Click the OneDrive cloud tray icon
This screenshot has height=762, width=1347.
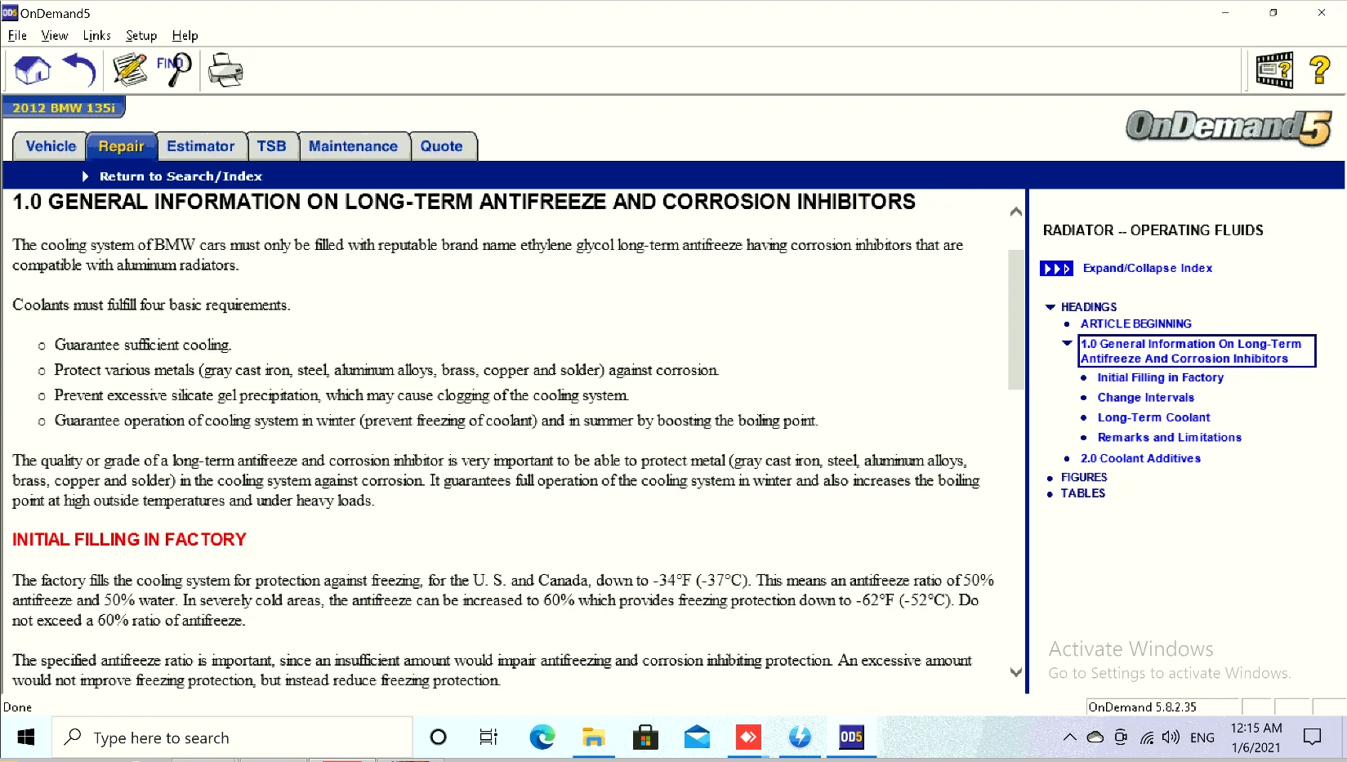point(1095,737)
